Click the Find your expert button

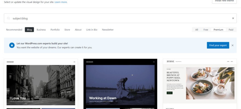pyautogui.click(x=218, y=45)
